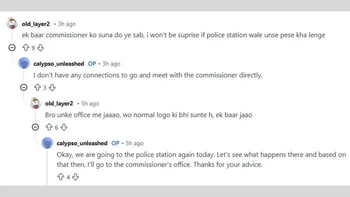
Task: Downvote the comment with 9 votes
Action: [x=40, y=47]
